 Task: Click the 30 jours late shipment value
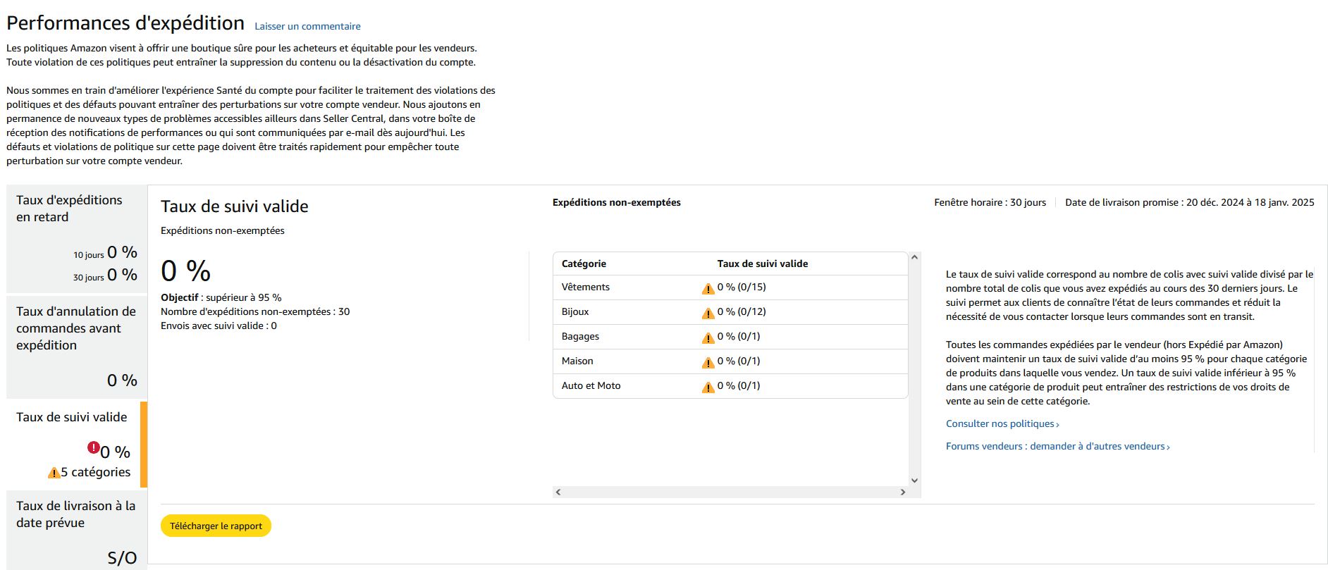tap(122, 275)
